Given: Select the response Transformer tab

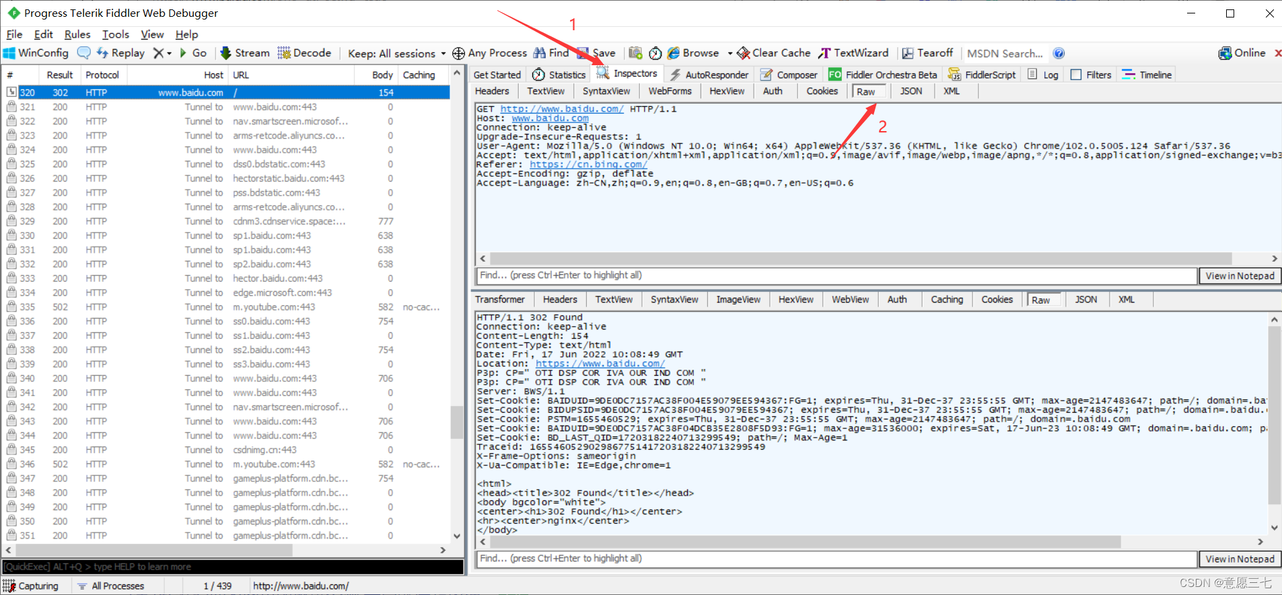Looking at the screenshot, I should (x=500, y=300).
